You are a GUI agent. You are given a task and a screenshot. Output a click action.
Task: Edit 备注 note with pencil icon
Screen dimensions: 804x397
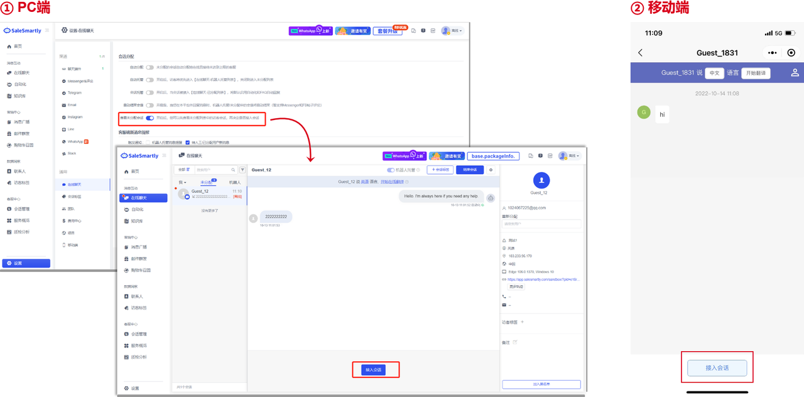pyautogui.click(x=515, y=342)
